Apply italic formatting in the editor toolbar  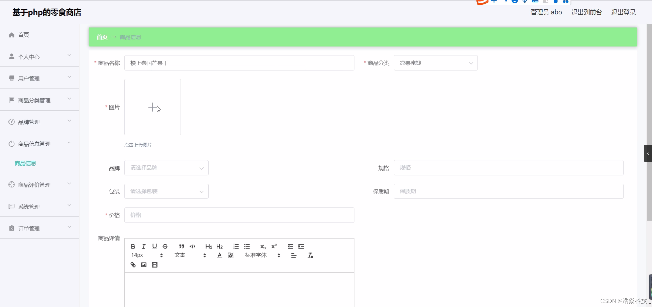pos(144,246)
